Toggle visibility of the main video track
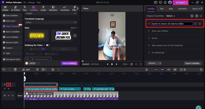This screenshot has width=205, height=109. [x=8, y=95]
